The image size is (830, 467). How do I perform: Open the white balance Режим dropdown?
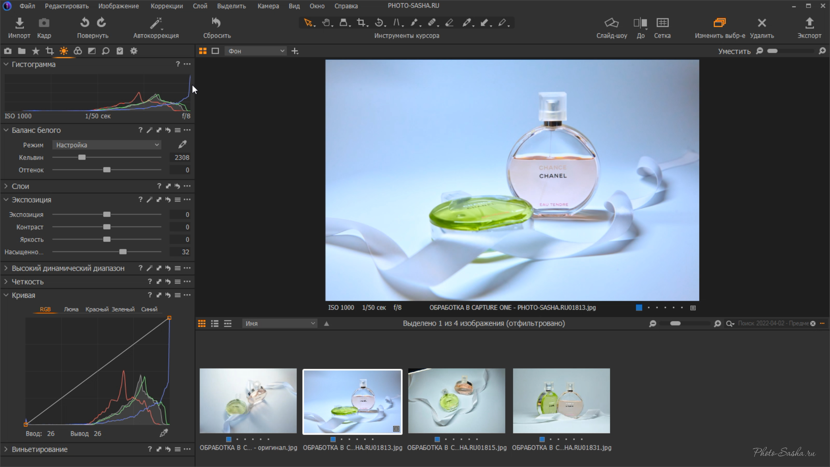pyautogui.click(x=107, y=145)
